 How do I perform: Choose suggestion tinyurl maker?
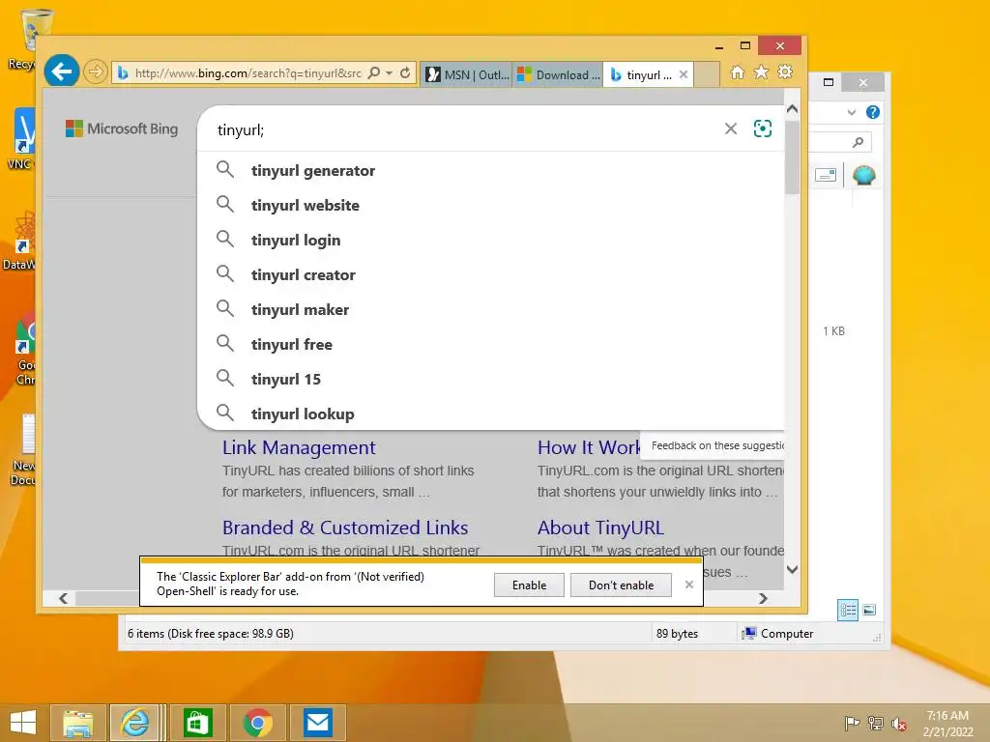click(x=490, y=309)
